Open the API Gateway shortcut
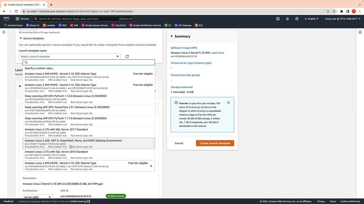 pos(183,25)
